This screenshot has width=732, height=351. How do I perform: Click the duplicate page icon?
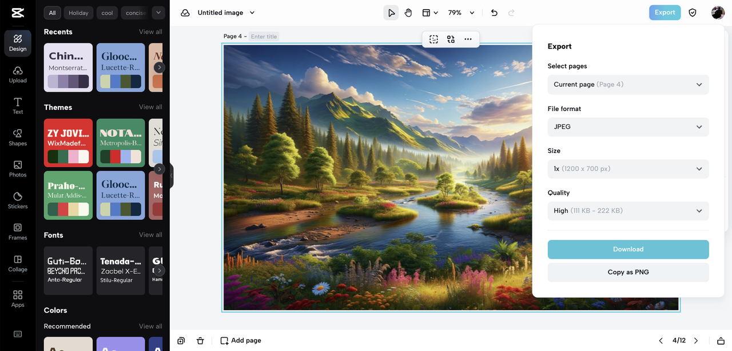click(181, 341)
